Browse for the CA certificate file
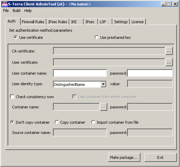 169,51
